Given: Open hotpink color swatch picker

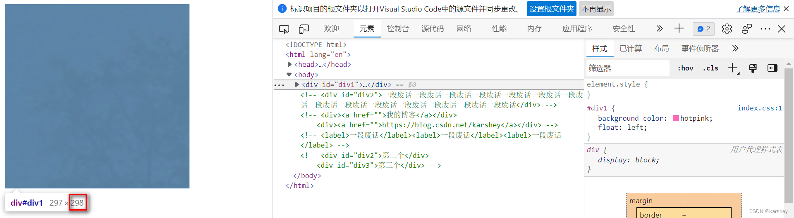Looking at the screenshot, I should click(676, 118).
